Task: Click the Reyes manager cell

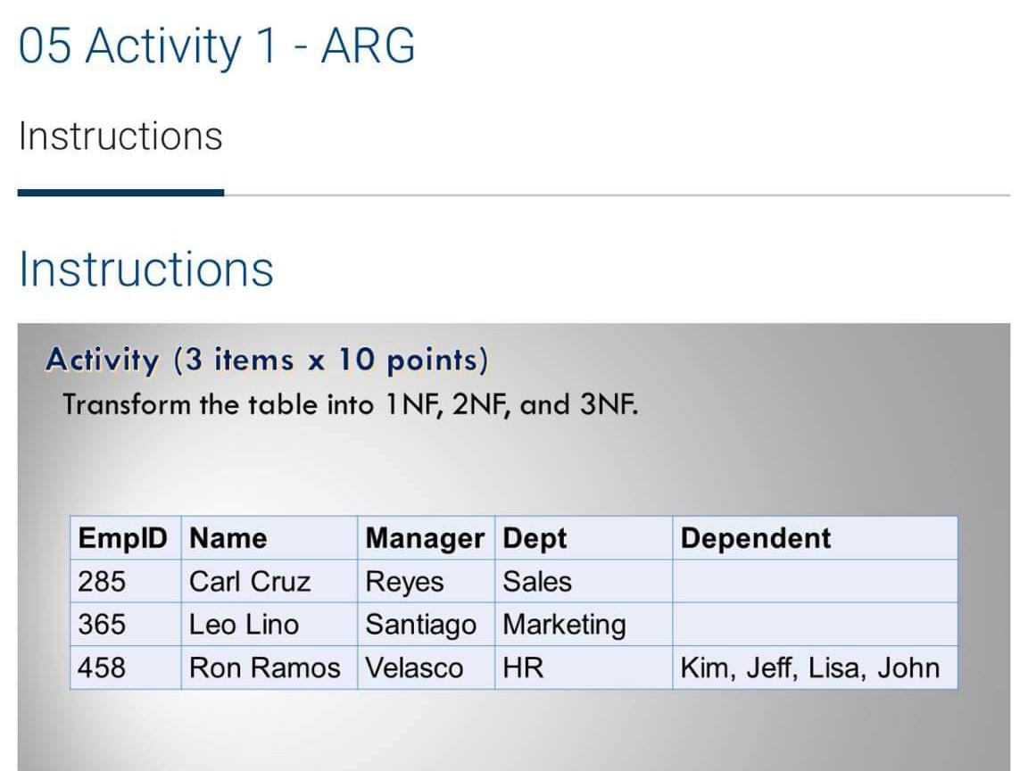Action: click(427, 582)
